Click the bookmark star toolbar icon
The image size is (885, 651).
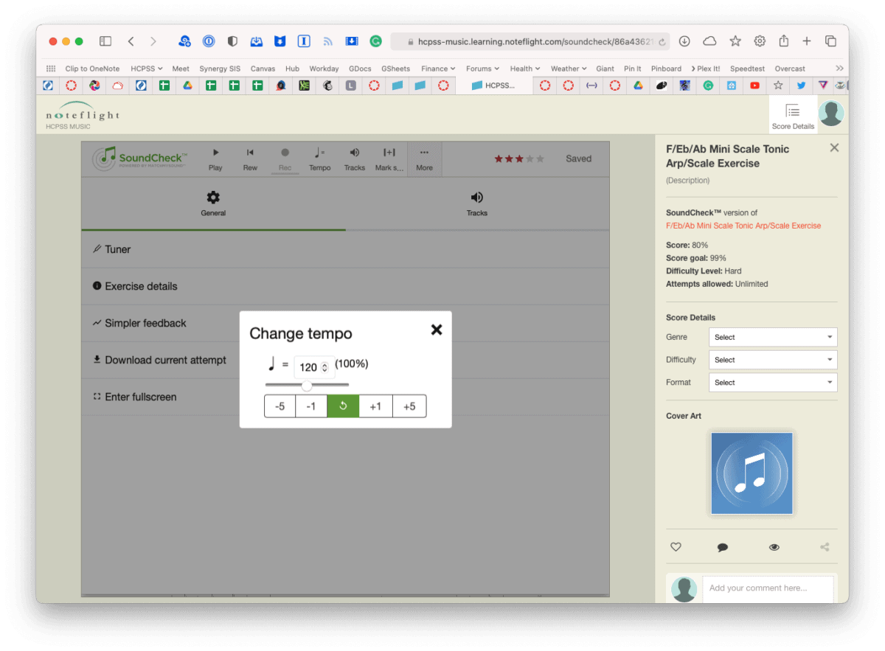[x=735, y=41]
